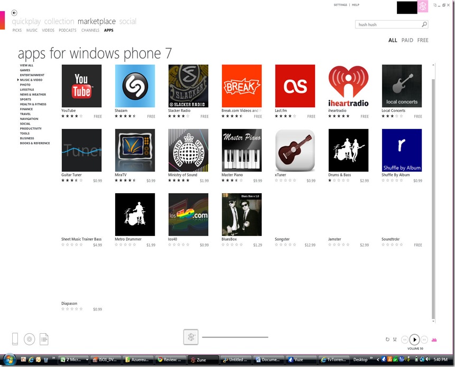Select the los40 app tile
The image size is (455, 367).
188,214
